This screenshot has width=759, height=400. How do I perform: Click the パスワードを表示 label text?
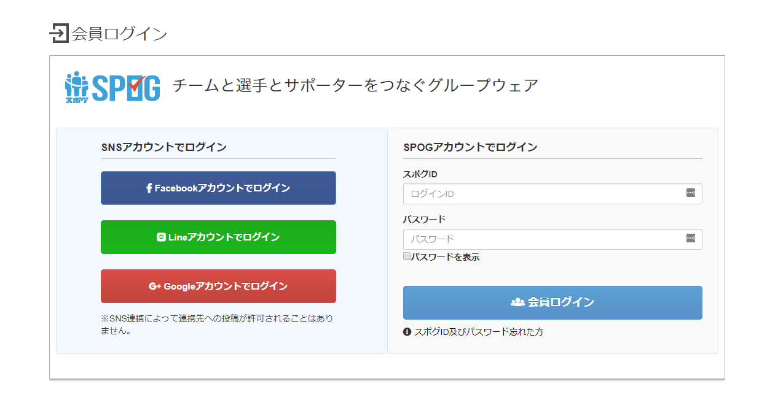[445, 257]
